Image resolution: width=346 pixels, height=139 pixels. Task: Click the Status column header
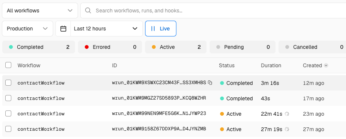tap(227, 65)
